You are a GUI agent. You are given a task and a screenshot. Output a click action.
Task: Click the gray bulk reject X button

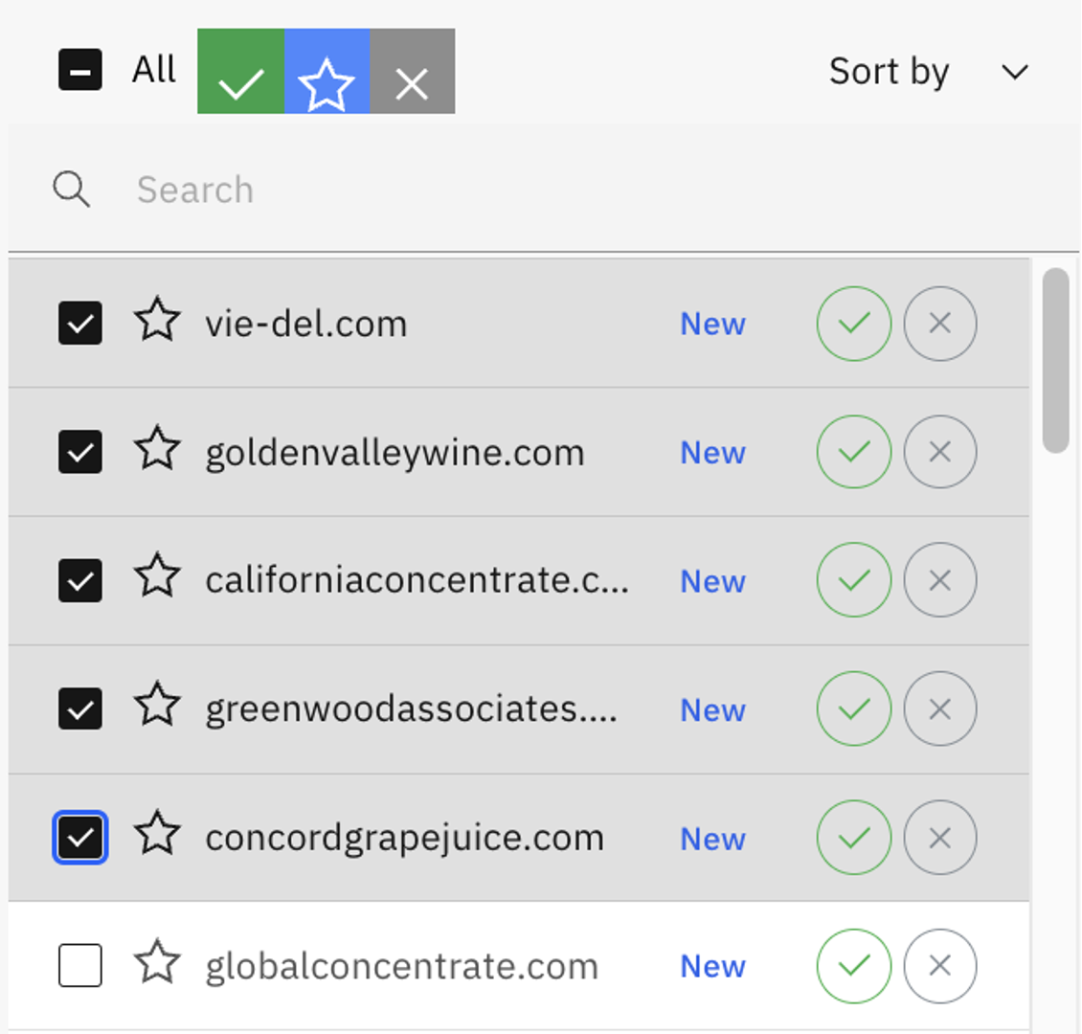click(x=413, y=72)
